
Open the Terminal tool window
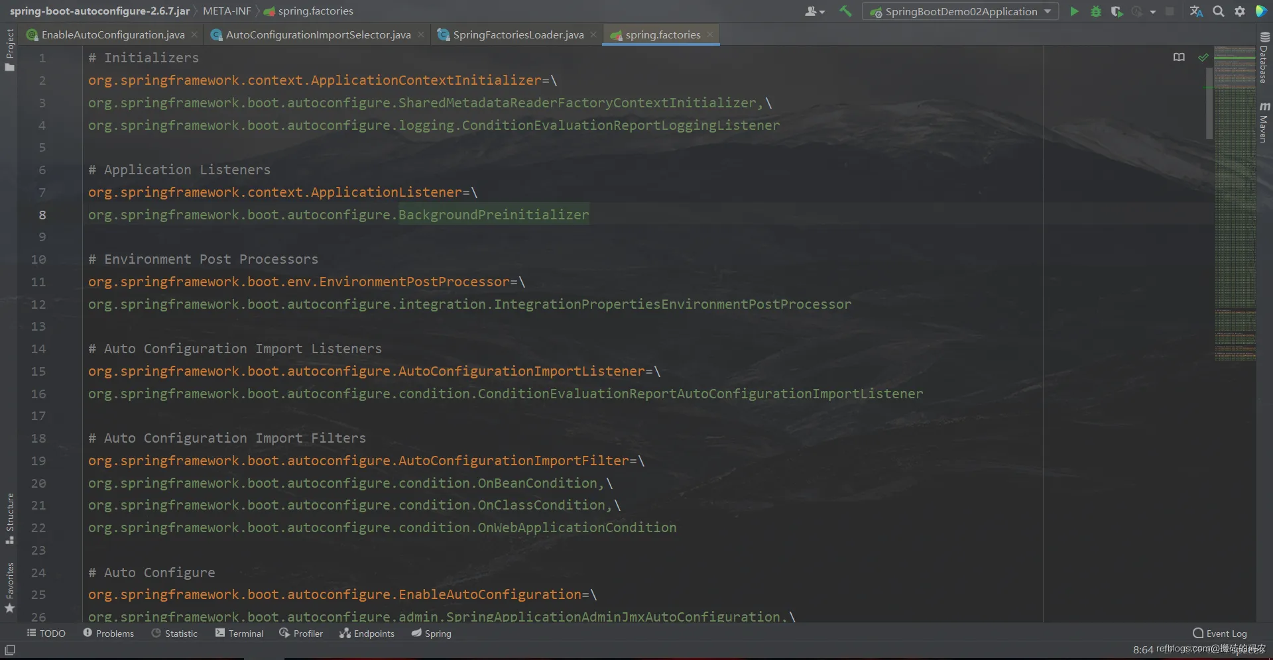tap(239, 633)
